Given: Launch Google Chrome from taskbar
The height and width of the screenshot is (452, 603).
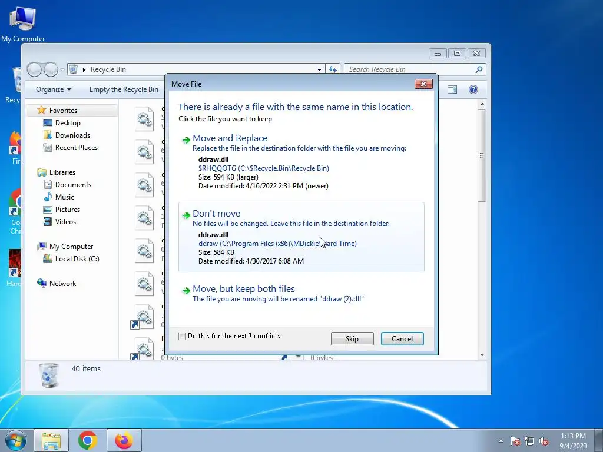Looking at the screenshot, I should (87, 440).
